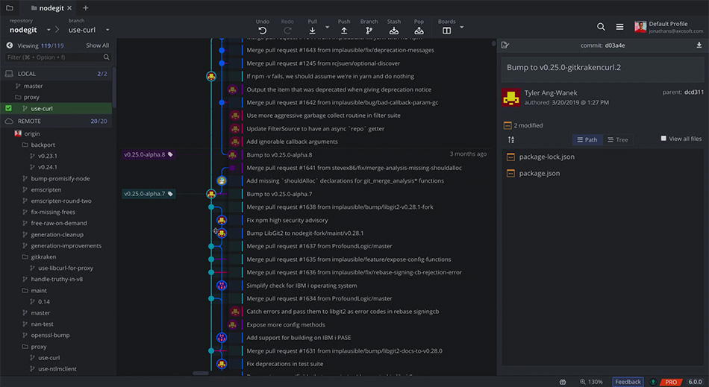Image resolution: width=709 pixels, height=387 pixels.
Task: Select the v0.25.0-alpha.7 tag label
Action: [149, 194]
